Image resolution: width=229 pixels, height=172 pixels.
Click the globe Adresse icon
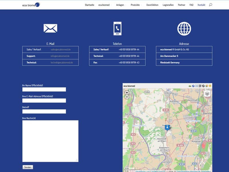[x=184, y=29]
